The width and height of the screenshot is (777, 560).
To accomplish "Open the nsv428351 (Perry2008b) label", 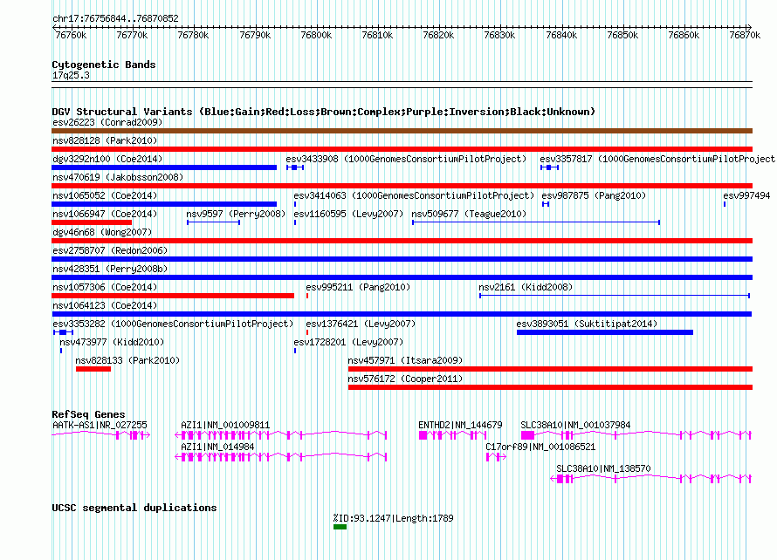I will point(110,269).
